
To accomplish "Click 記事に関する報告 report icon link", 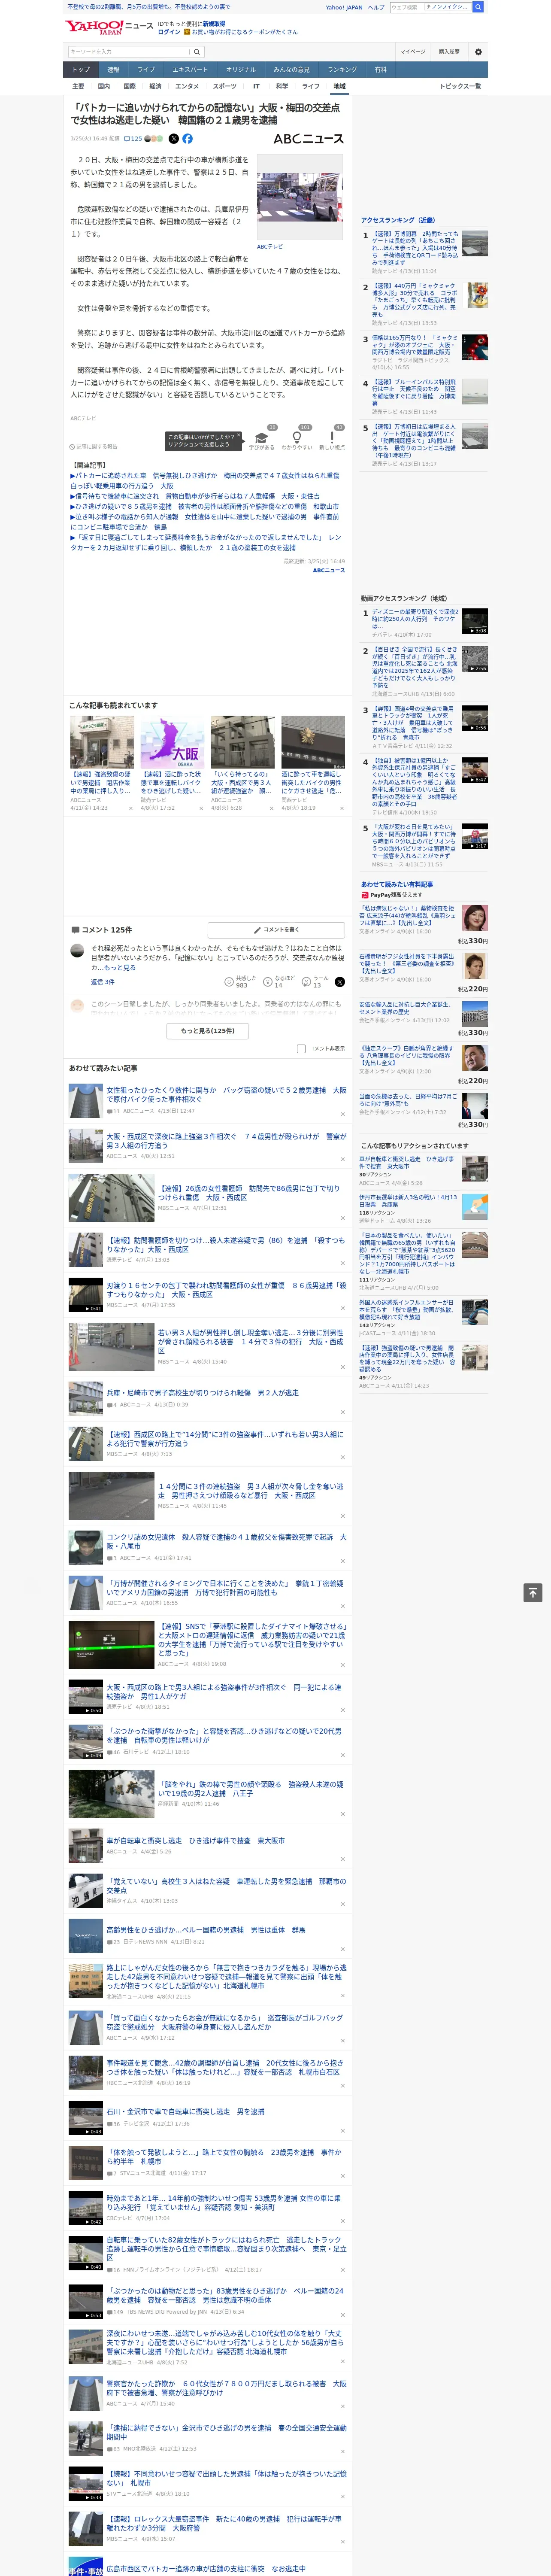I will pos(93,447).
